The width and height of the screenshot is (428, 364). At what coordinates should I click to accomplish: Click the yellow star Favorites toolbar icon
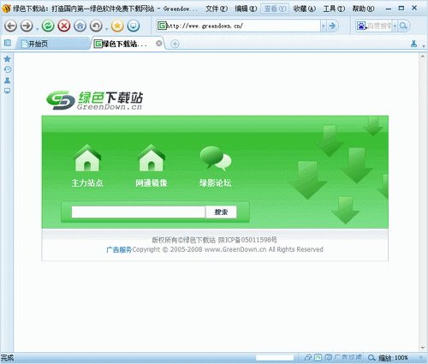pyautogui.click(x=117, y=26)
